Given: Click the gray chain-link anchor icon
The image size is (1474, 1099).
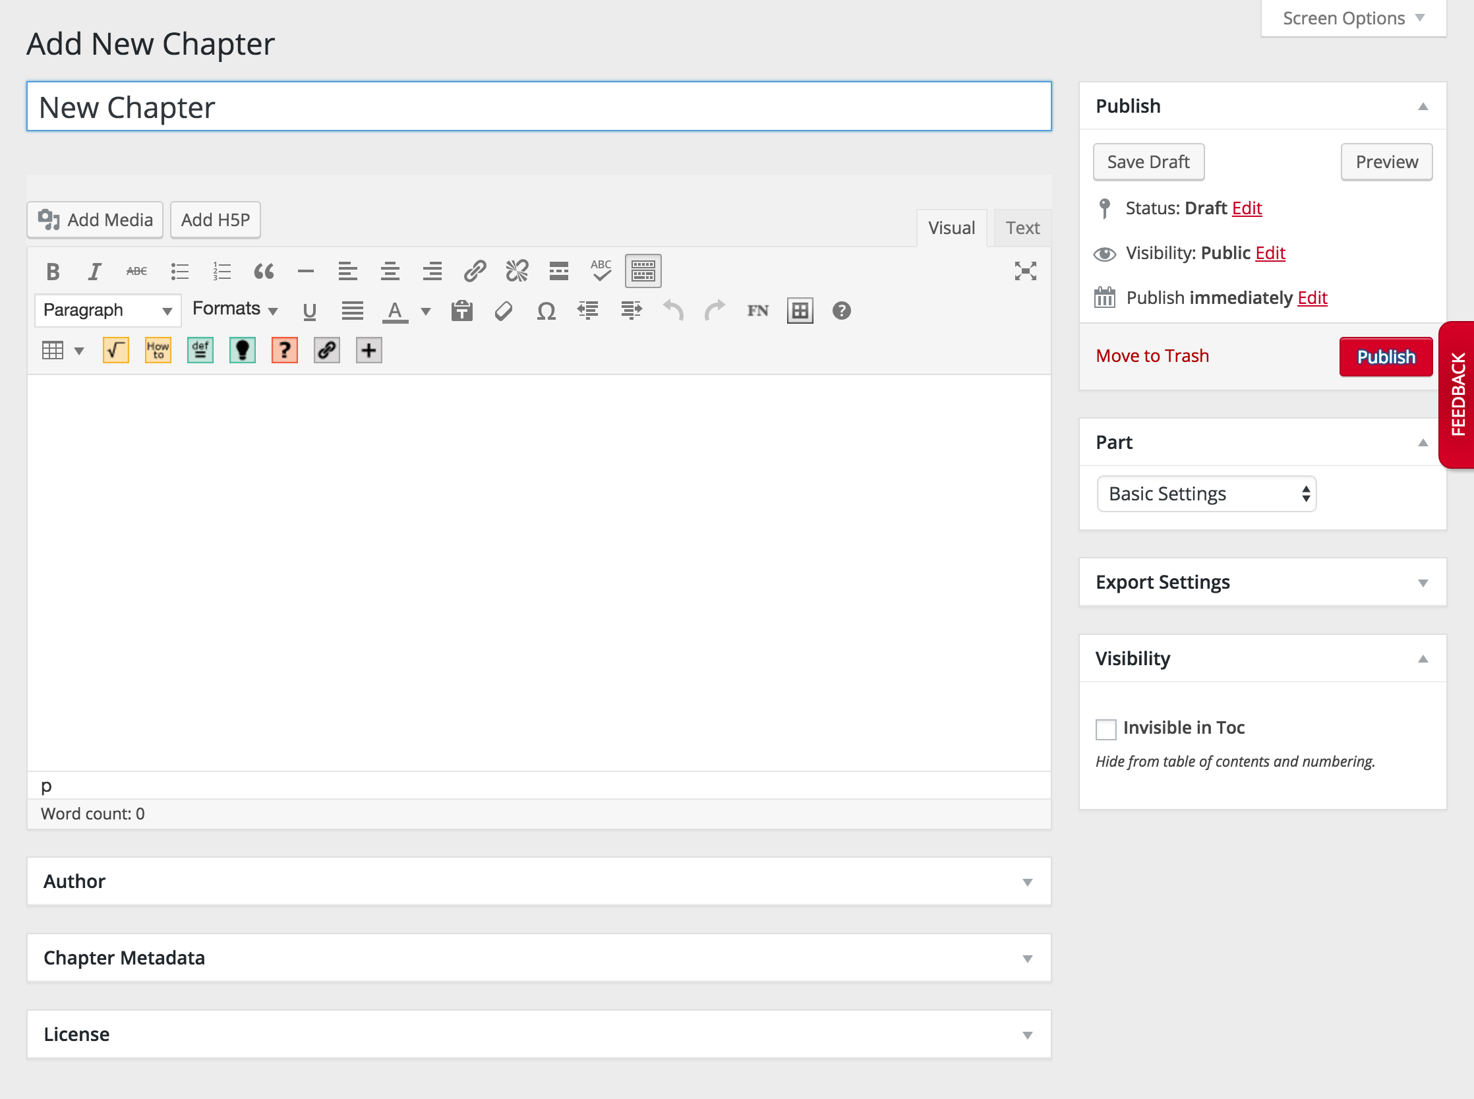Looking at the screenshot, I should point(326,351).
